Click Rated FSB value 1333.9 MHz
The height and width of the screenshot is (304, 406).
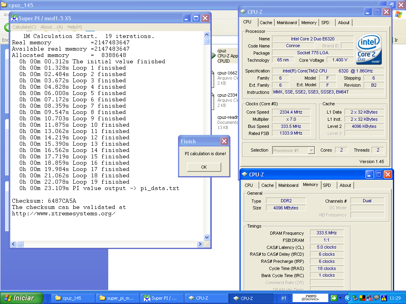coord(291,133)
